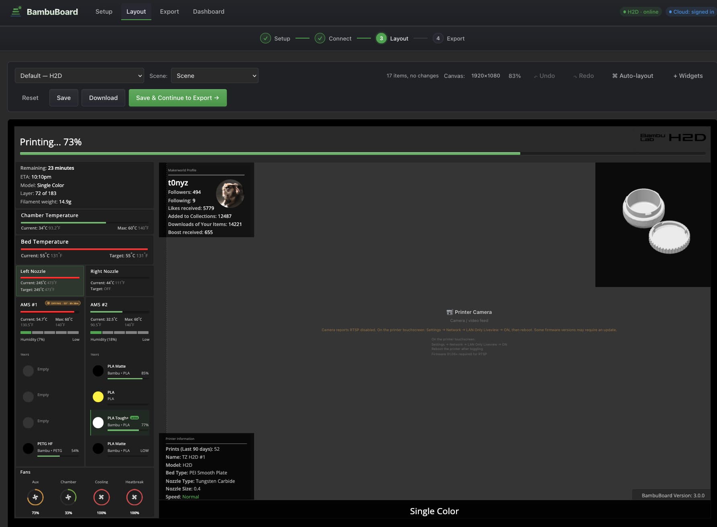Viewport: 717px width, 527px height.
Task: Open the Setup navigation tab
Action: pyautogui.click(x=104, y=12)
